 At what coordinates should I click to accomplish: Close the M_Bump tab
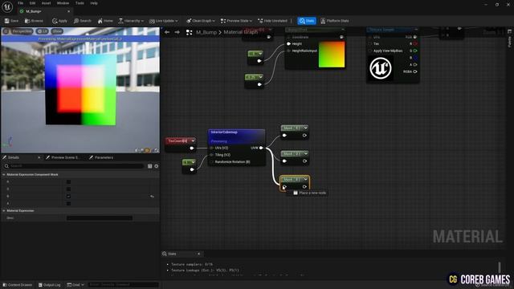pyautogui.click(x=68, y=11)
